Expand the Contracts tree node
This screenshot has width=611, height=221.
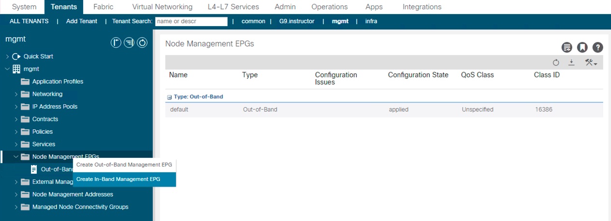[16, 119]
